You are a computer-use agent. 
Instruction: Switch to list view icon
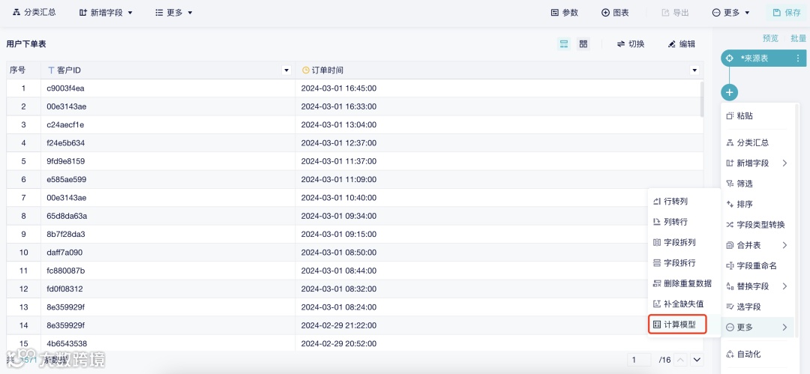click(564, 44)
